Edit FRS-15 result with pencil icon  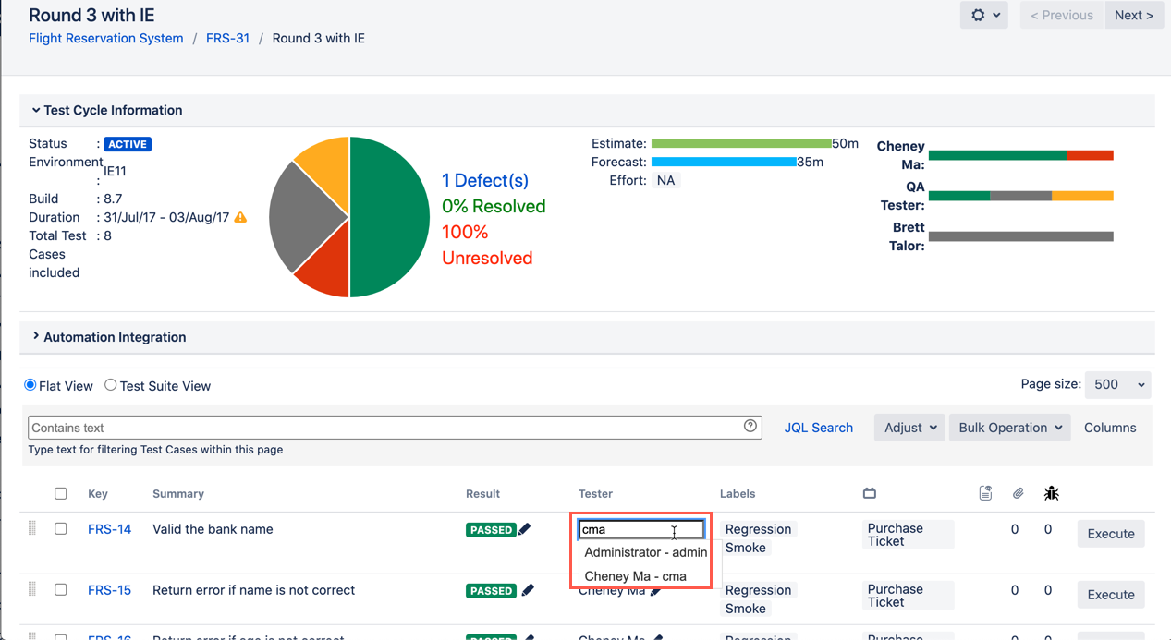[528, 590]
